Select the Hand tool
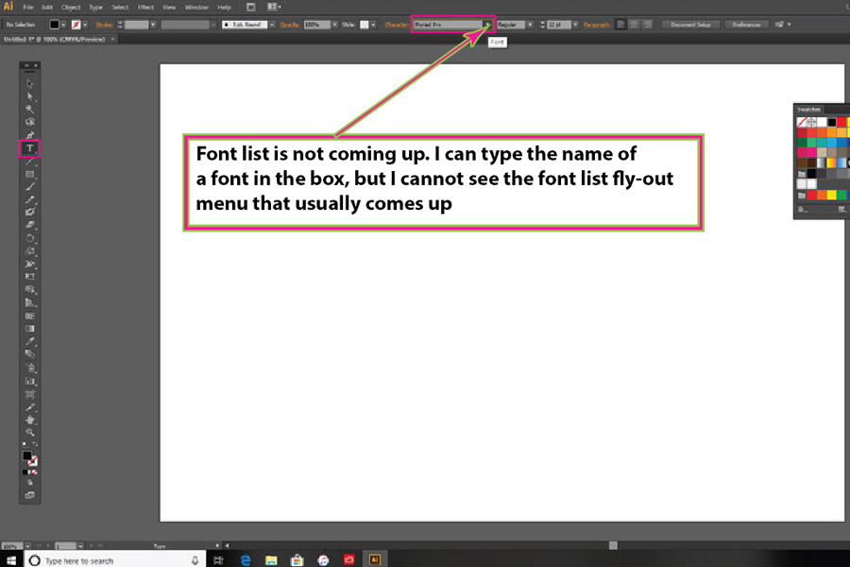 [30, 420]
